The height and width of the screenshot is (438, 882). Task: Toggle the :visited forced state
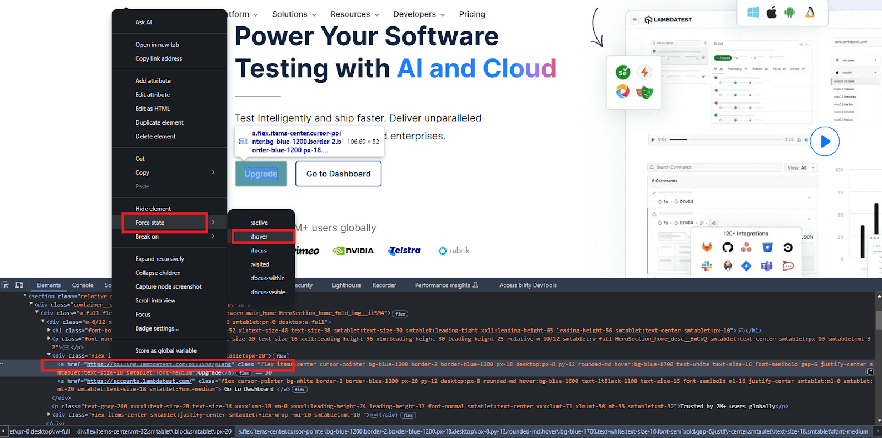[x=261, y=264]
